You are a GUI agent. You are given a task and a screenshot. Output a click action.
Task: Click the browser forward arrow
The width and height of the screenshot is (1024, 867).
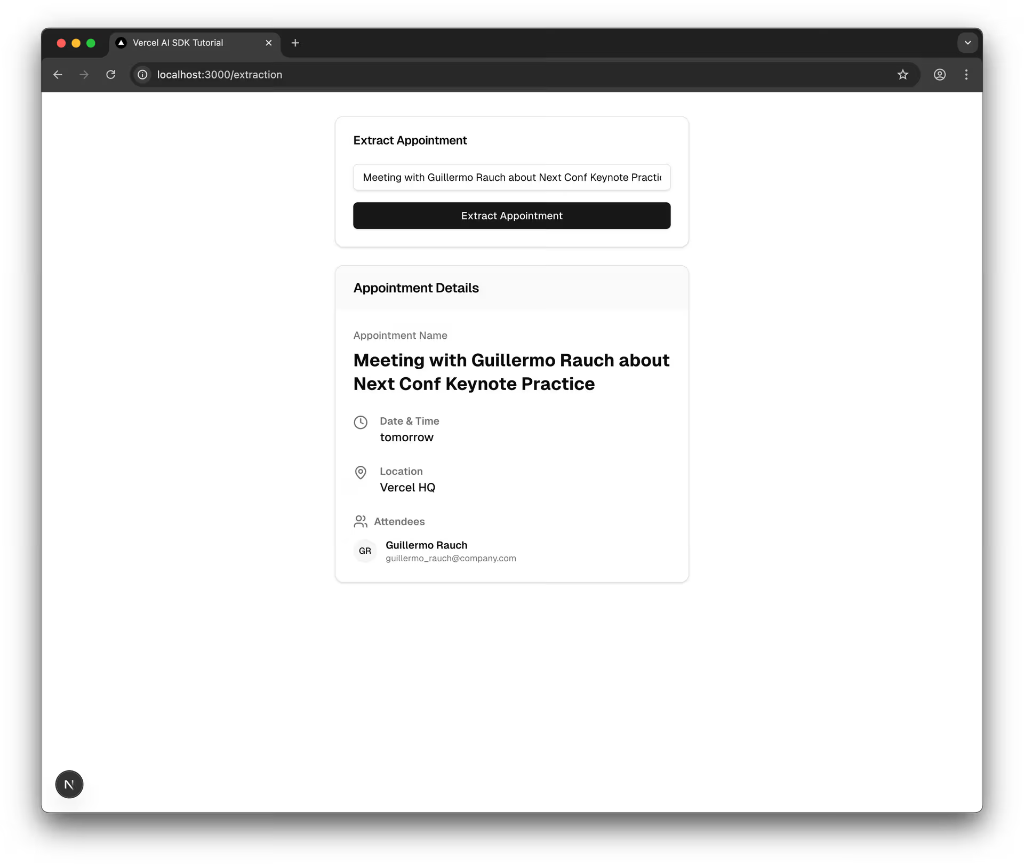coord(84,75)
